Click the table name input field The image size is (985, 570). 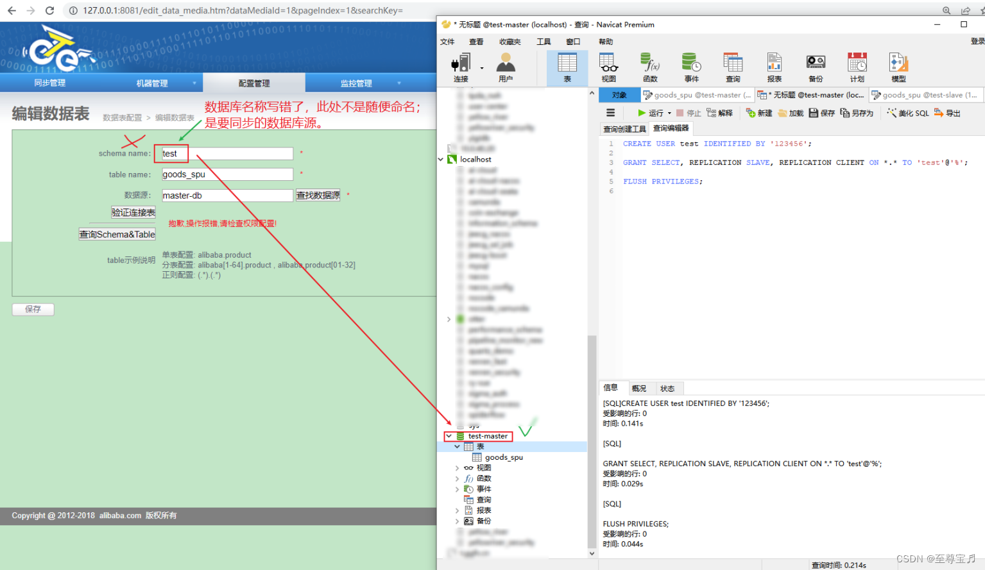[227, 174]
